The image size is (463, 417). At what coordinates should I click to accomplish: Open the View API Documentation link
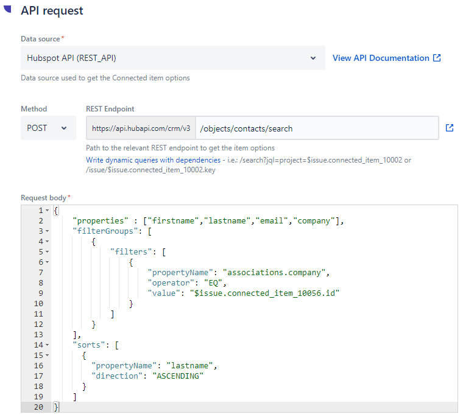[x=381, y=58]
